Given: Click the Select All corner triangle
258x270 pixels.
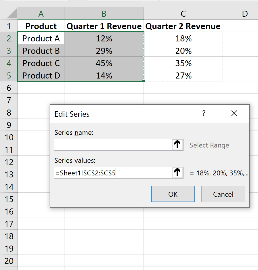Looking at the screenshot, I should click(12, 14).
